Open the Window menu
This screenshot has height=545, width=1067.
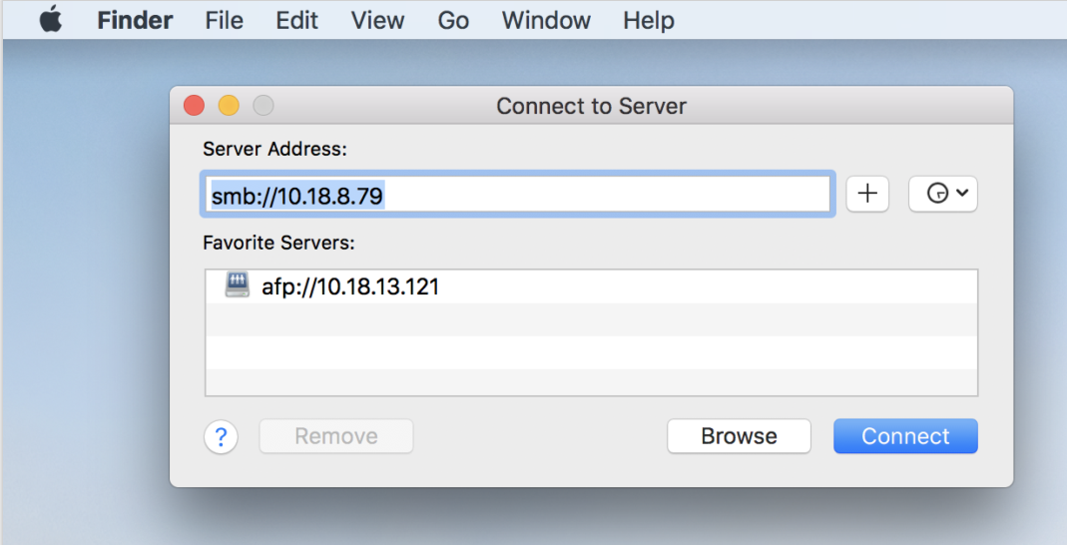546,20
